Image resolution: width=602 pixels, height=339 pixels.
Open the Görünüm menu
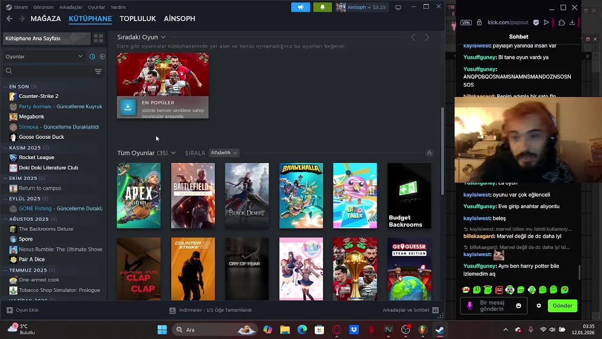43,7
